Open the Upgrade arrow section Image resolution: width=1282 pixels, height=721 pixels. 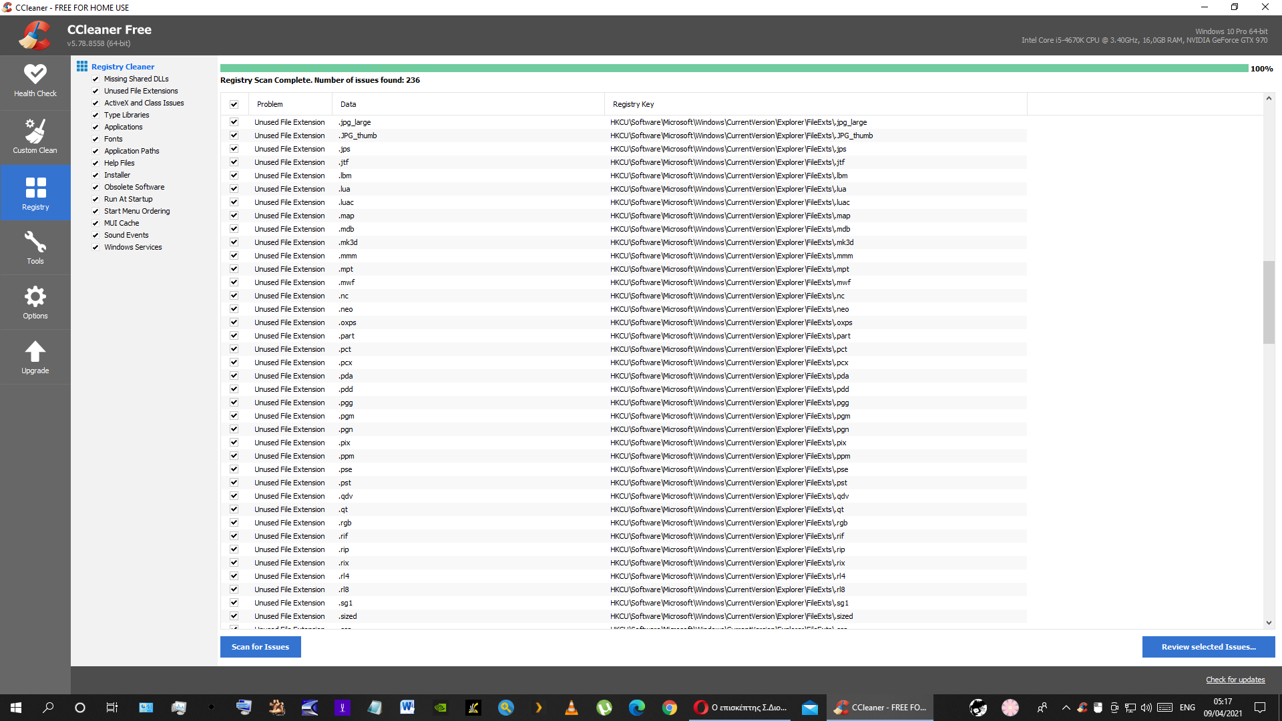coord(35,357)
